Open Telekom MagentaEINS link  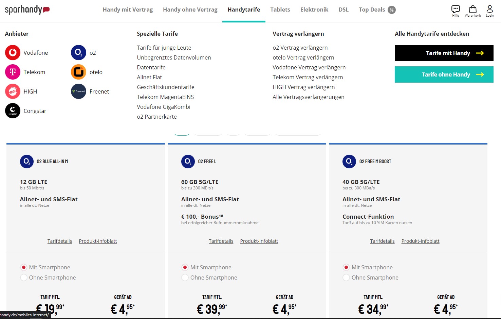(165, 97)
